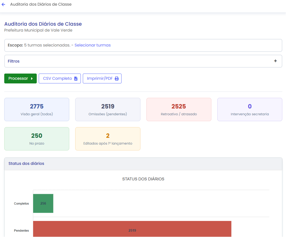Select the Omissões (pendentes) card
Screen dimensions: 286x237
[108, 110]
